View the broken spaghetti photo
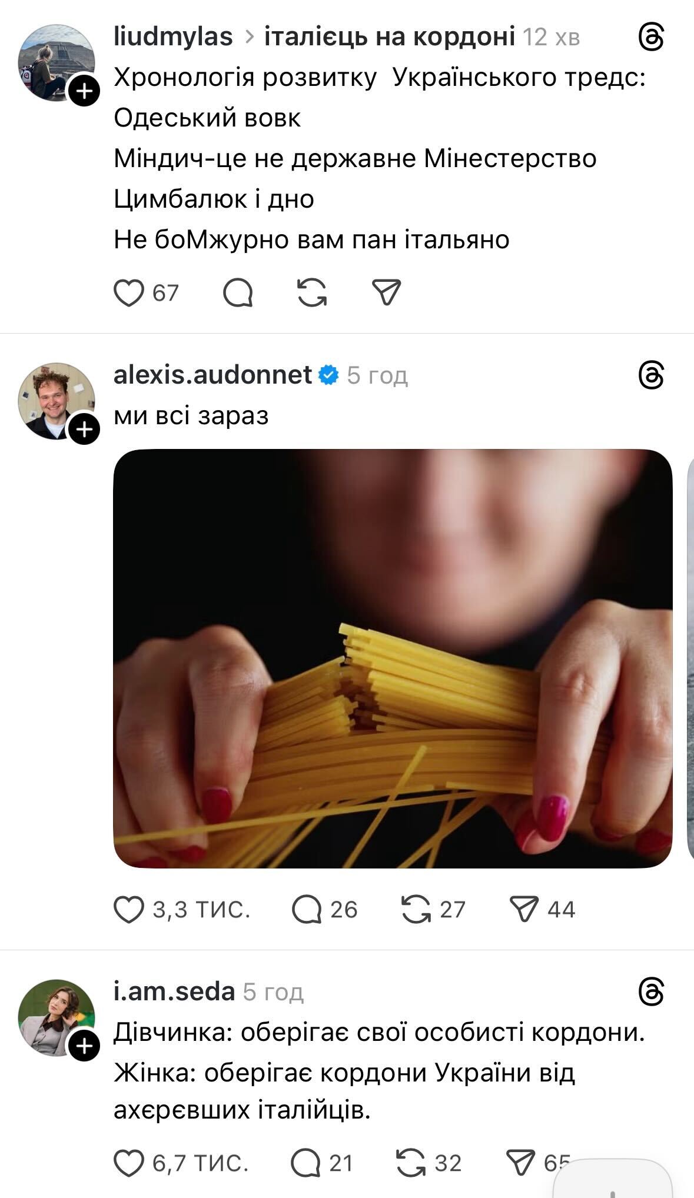The image size is (694, 1198). 393,658
